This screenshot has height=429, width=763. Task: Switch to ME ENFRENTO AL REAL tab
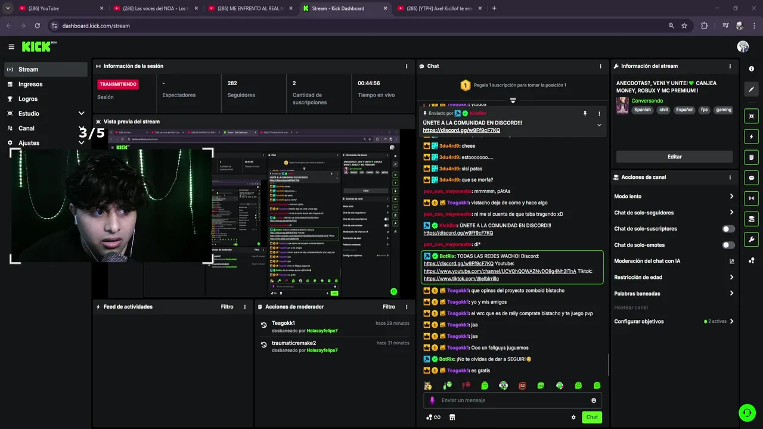[250, 8]
